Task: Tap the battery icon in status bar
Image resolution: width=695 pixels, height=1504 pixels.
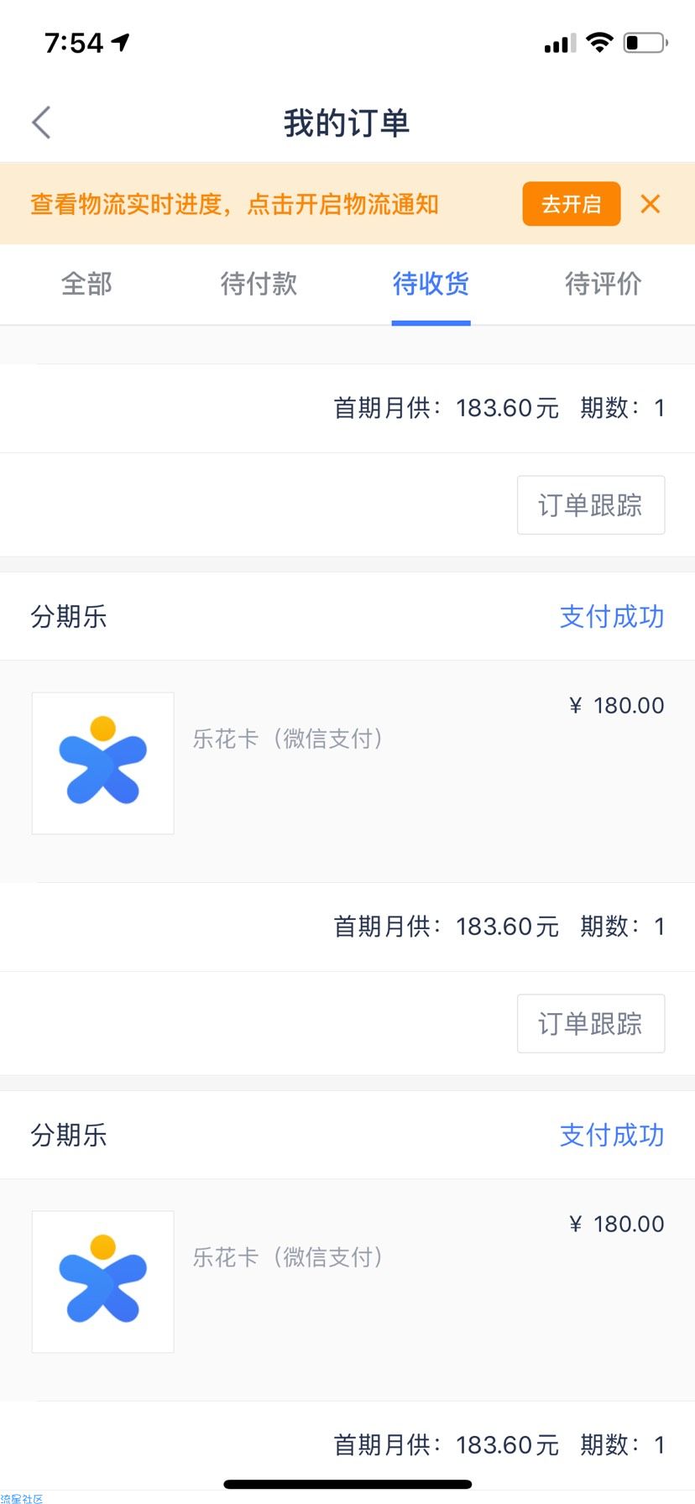Action: point(645,43)
